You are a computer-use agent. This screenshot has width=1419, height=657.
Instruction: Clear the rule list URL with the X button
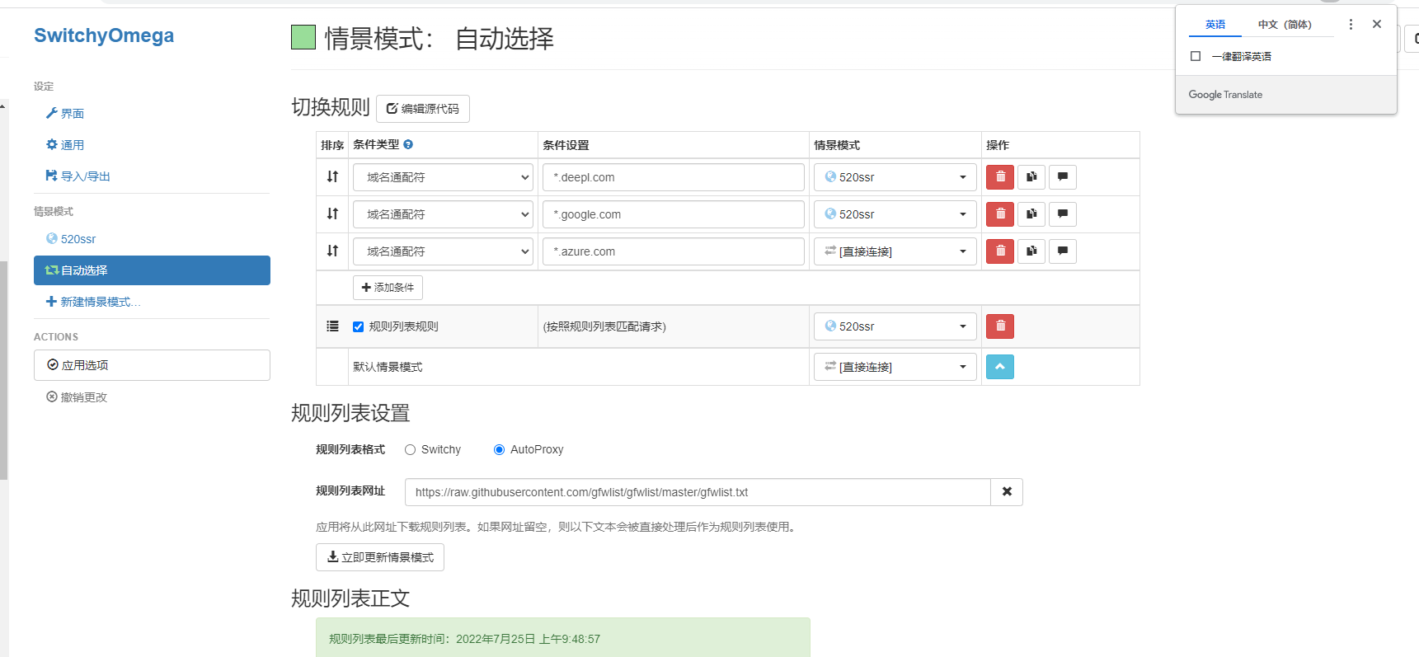tap(1007, 492)
